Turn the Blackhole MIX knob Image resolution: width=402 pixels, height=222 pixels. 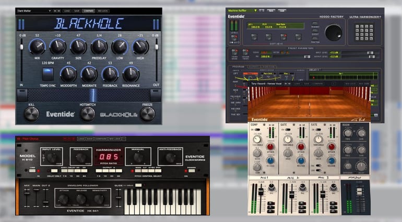point(37,47)
